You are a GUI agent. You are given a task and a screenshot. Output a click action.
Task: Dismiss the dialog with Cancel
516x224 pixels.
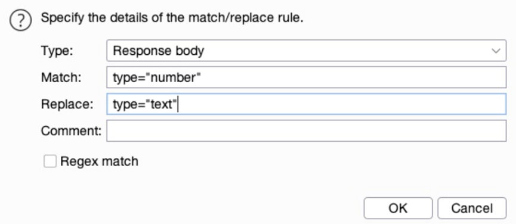tap(472, 209)
